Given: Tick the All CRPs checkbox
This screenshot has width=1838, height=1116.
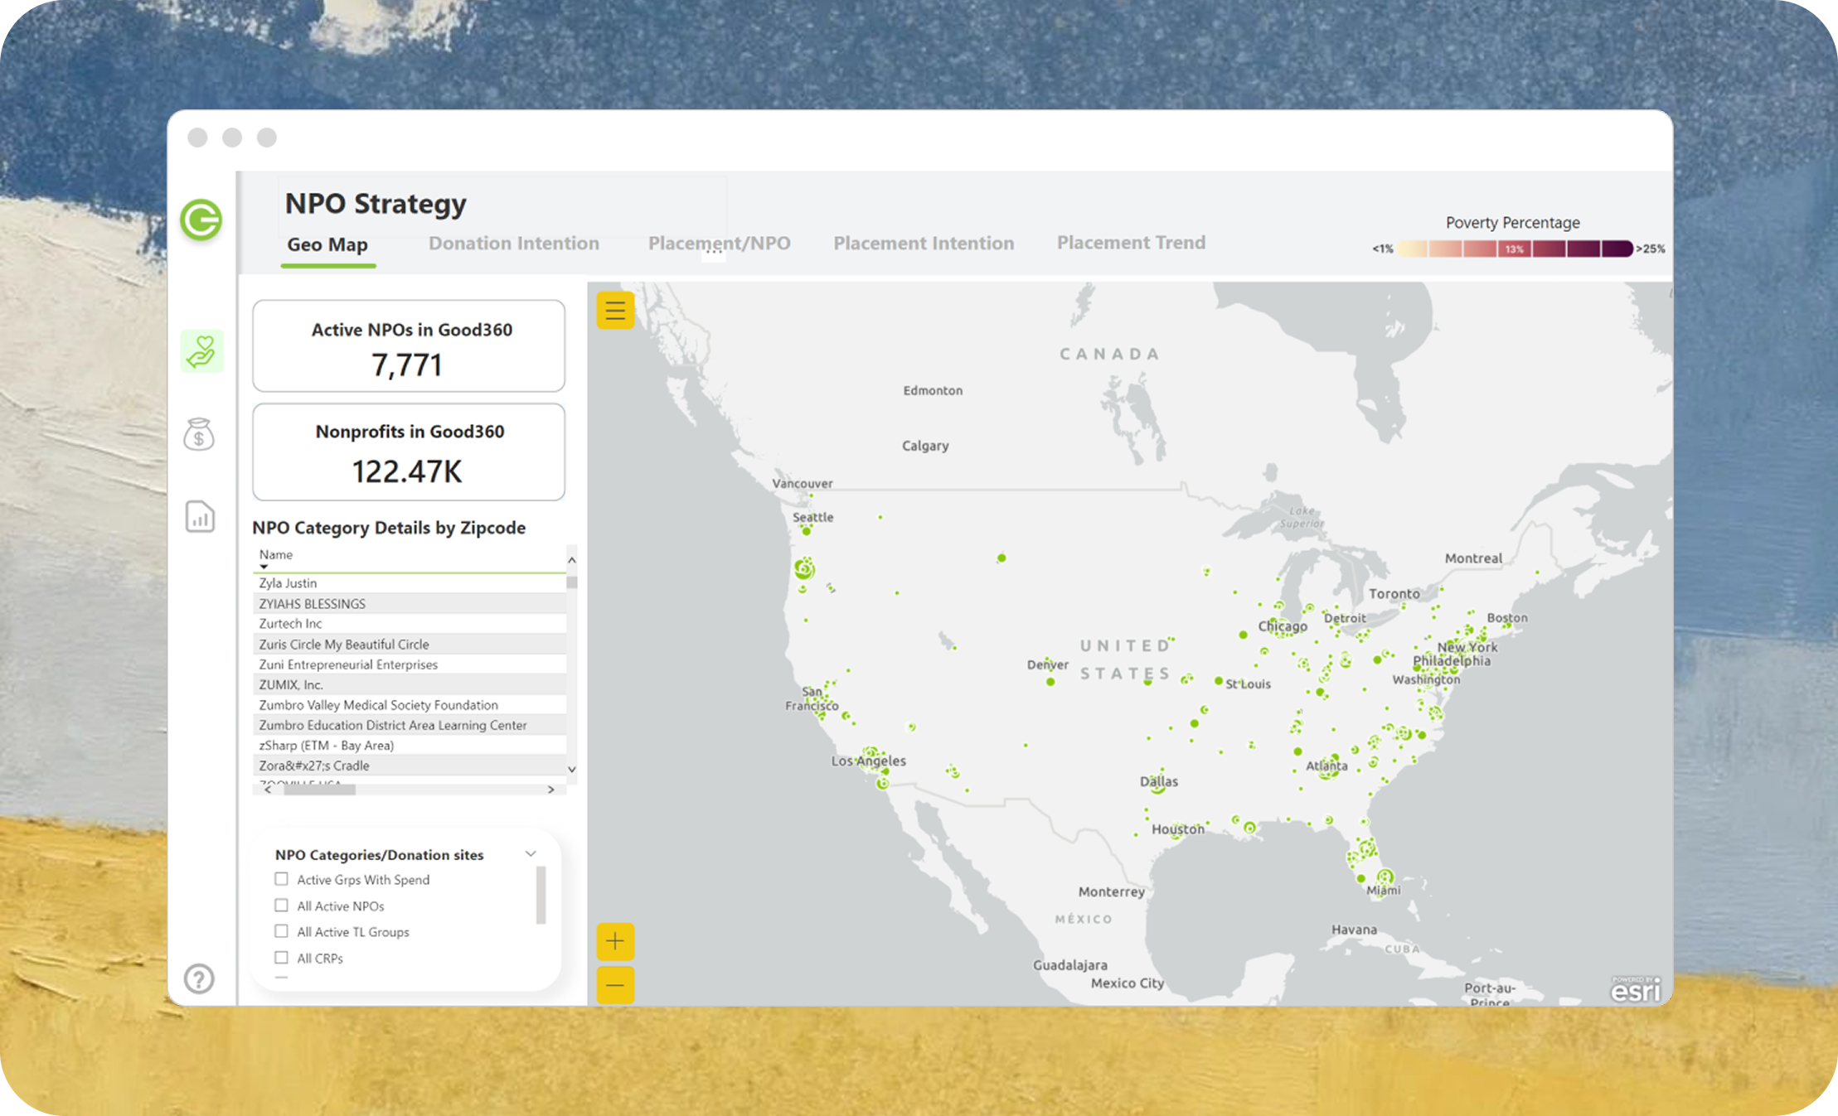Looking at the screenshot, I should click(282, 958).
